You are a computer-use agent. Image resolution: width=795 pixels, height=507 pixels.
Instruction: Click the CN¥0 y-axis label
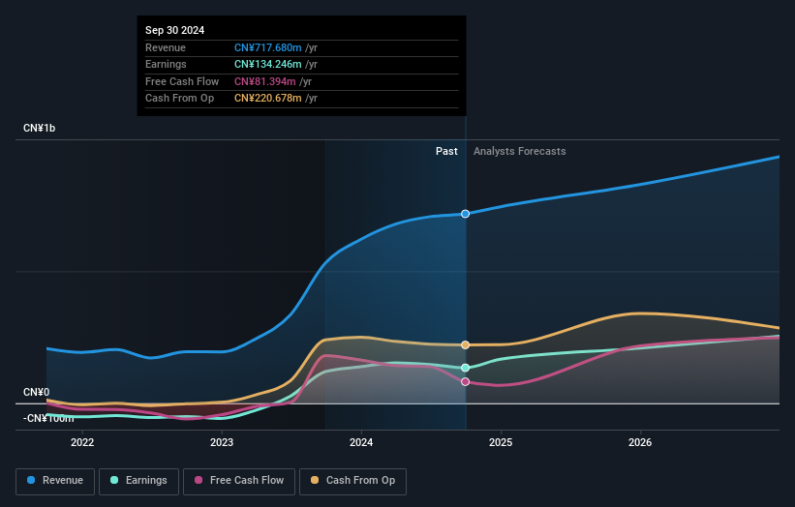click(x=37, y=392)
